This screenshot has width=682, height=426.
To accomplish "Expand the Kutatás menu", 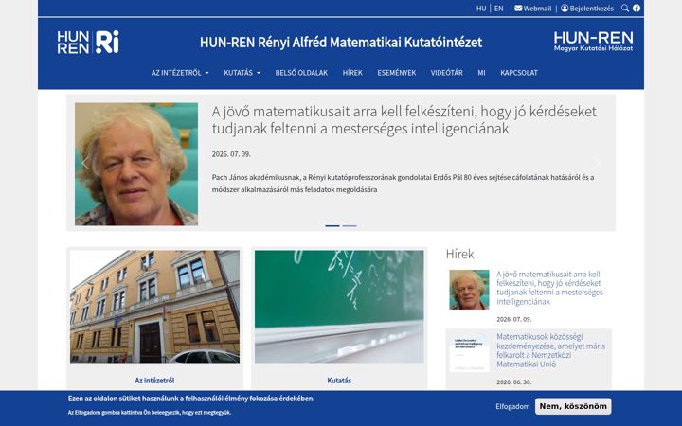I will coord(242,73).
